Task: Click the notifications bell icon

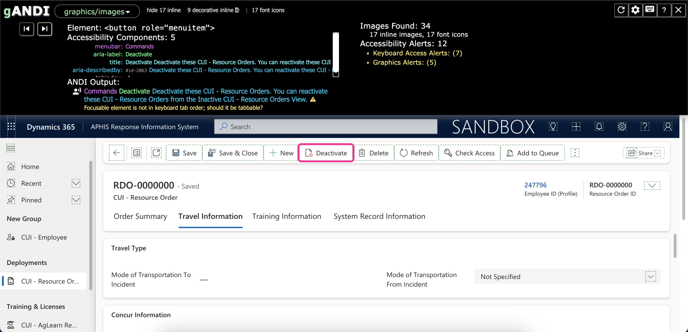Action: (x=599, y=127)
